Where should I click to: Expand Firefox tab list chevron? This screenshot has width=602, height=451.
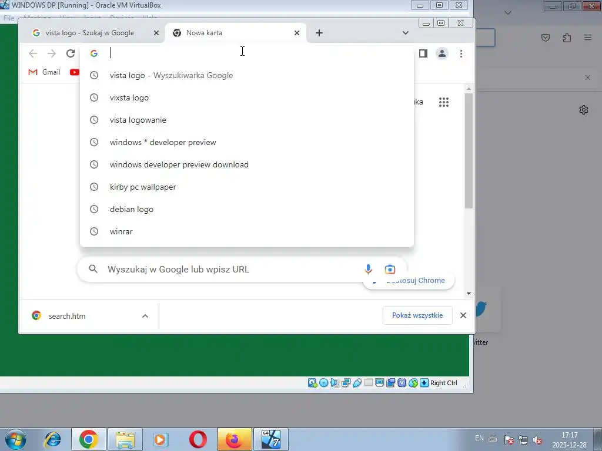click(x=507, y=13)
